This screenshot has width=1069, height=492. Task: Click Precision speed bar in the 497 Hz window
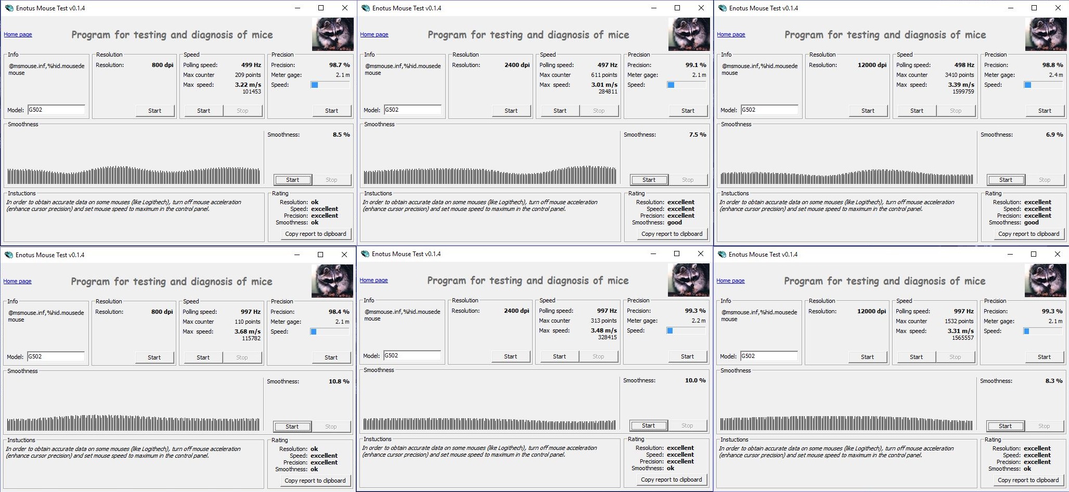click(686, 85)
